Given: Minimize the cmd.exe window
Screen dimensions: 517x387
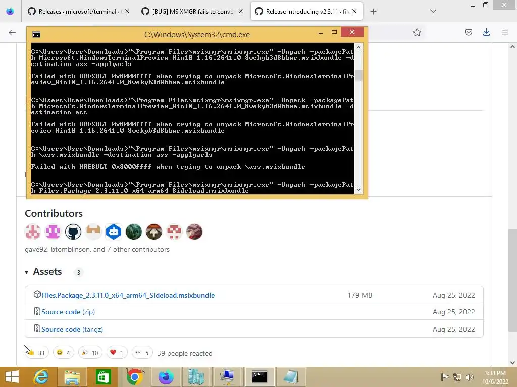Looking at the screenshot, I should coord(321,33).
